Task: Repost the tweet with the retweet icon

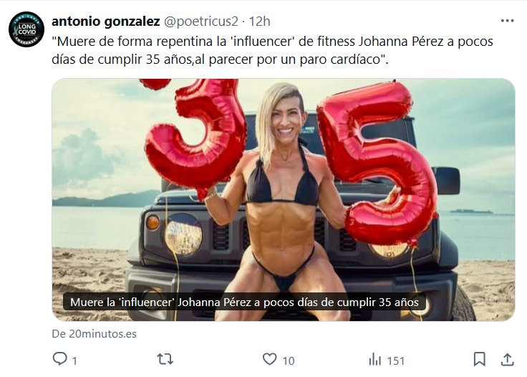Action: pos(165,359)
